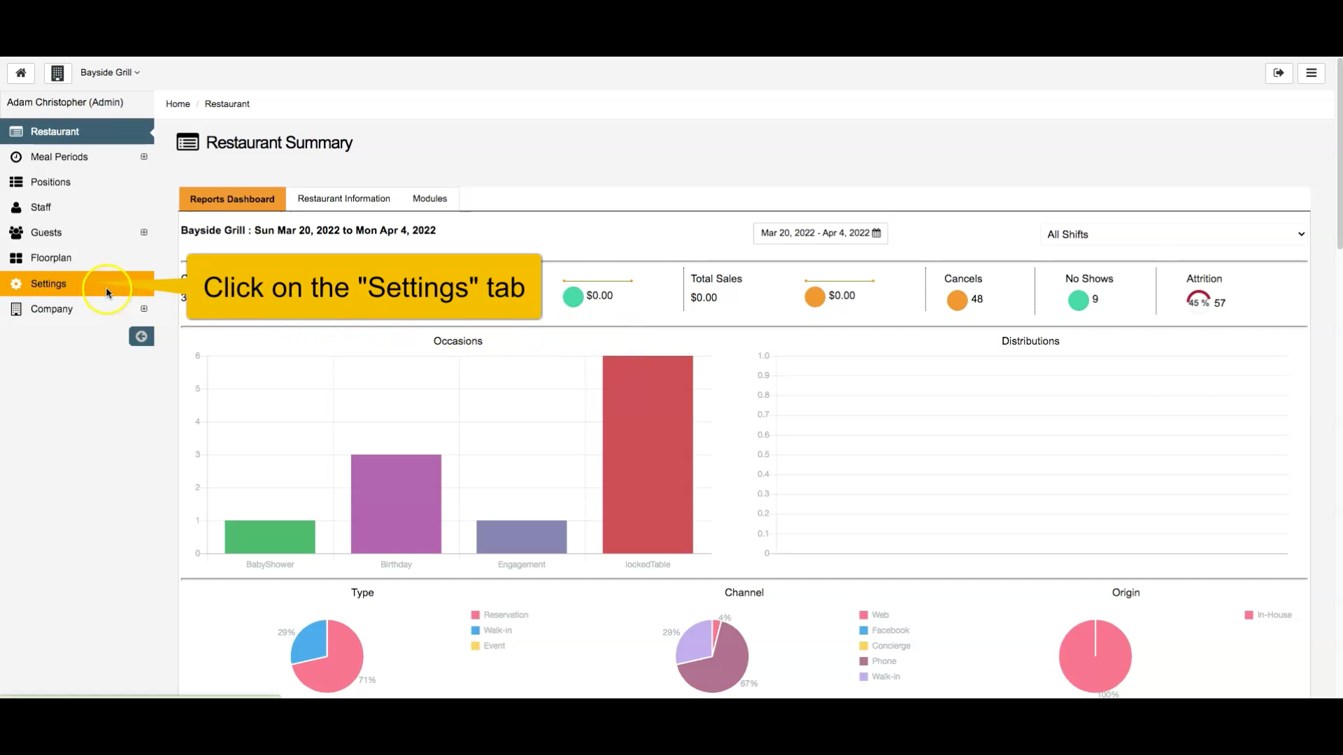The height and width of the screenshot is (755, 1343).
Task: Open the Bayside Grill restaurant dropdown
Action: tap(110, 73)
